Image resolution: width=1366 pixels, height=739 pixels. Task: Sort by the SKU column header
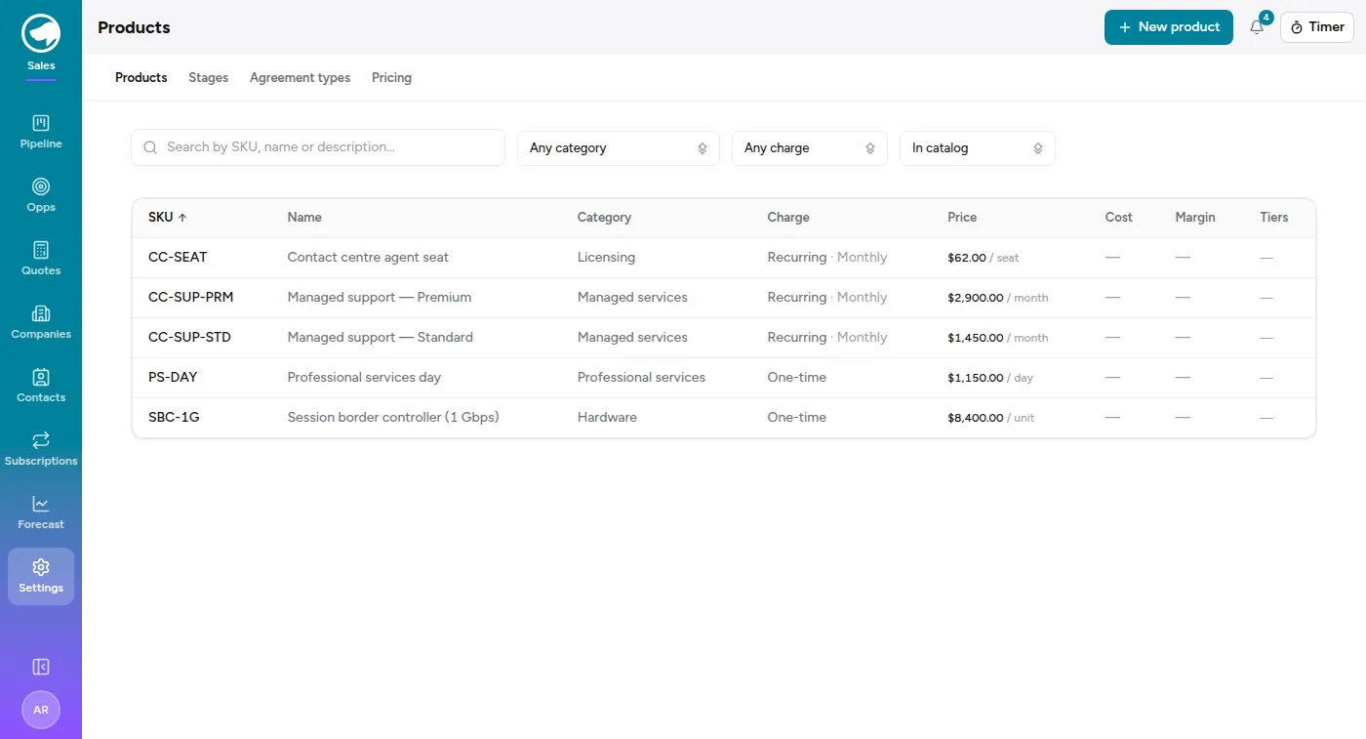168,218
